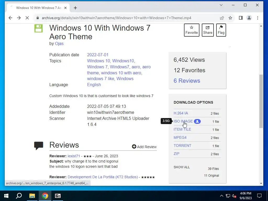Click the scrollbar down arrow
Image resolution: width=268 pixels, height=201 pixels.
point(261,183)
